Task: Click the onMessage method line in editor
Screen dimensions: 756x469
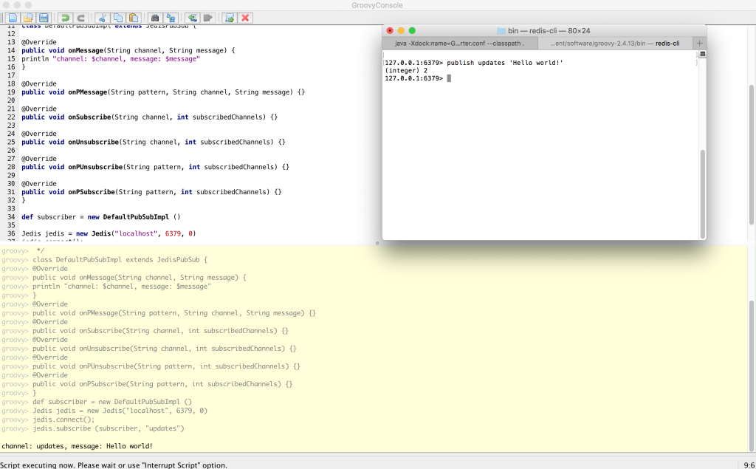Action: [128, 50]
